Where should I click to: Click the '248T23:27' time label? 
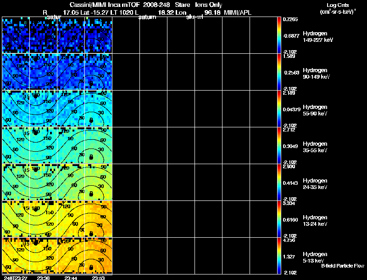click(16, 278)
